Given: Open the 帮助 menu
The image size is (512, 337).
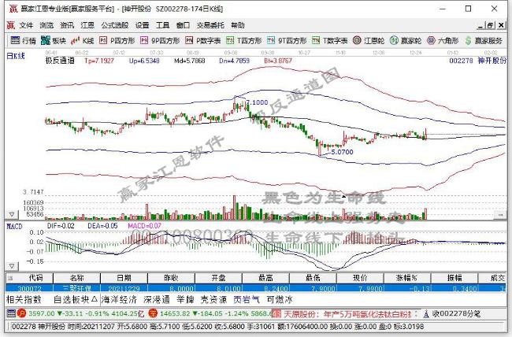Looking at the screenshot, I should (238, 25).
